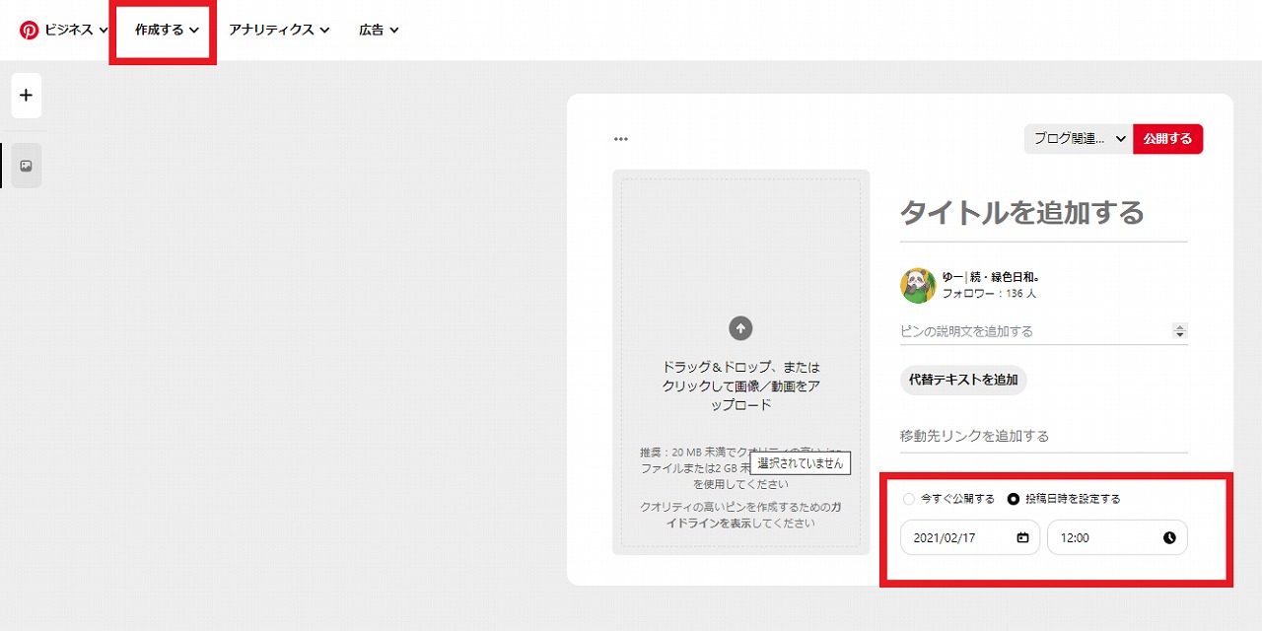This screenshot has height=631, width=1262.
Task: Open the 作成する menu
Action: 167,31
